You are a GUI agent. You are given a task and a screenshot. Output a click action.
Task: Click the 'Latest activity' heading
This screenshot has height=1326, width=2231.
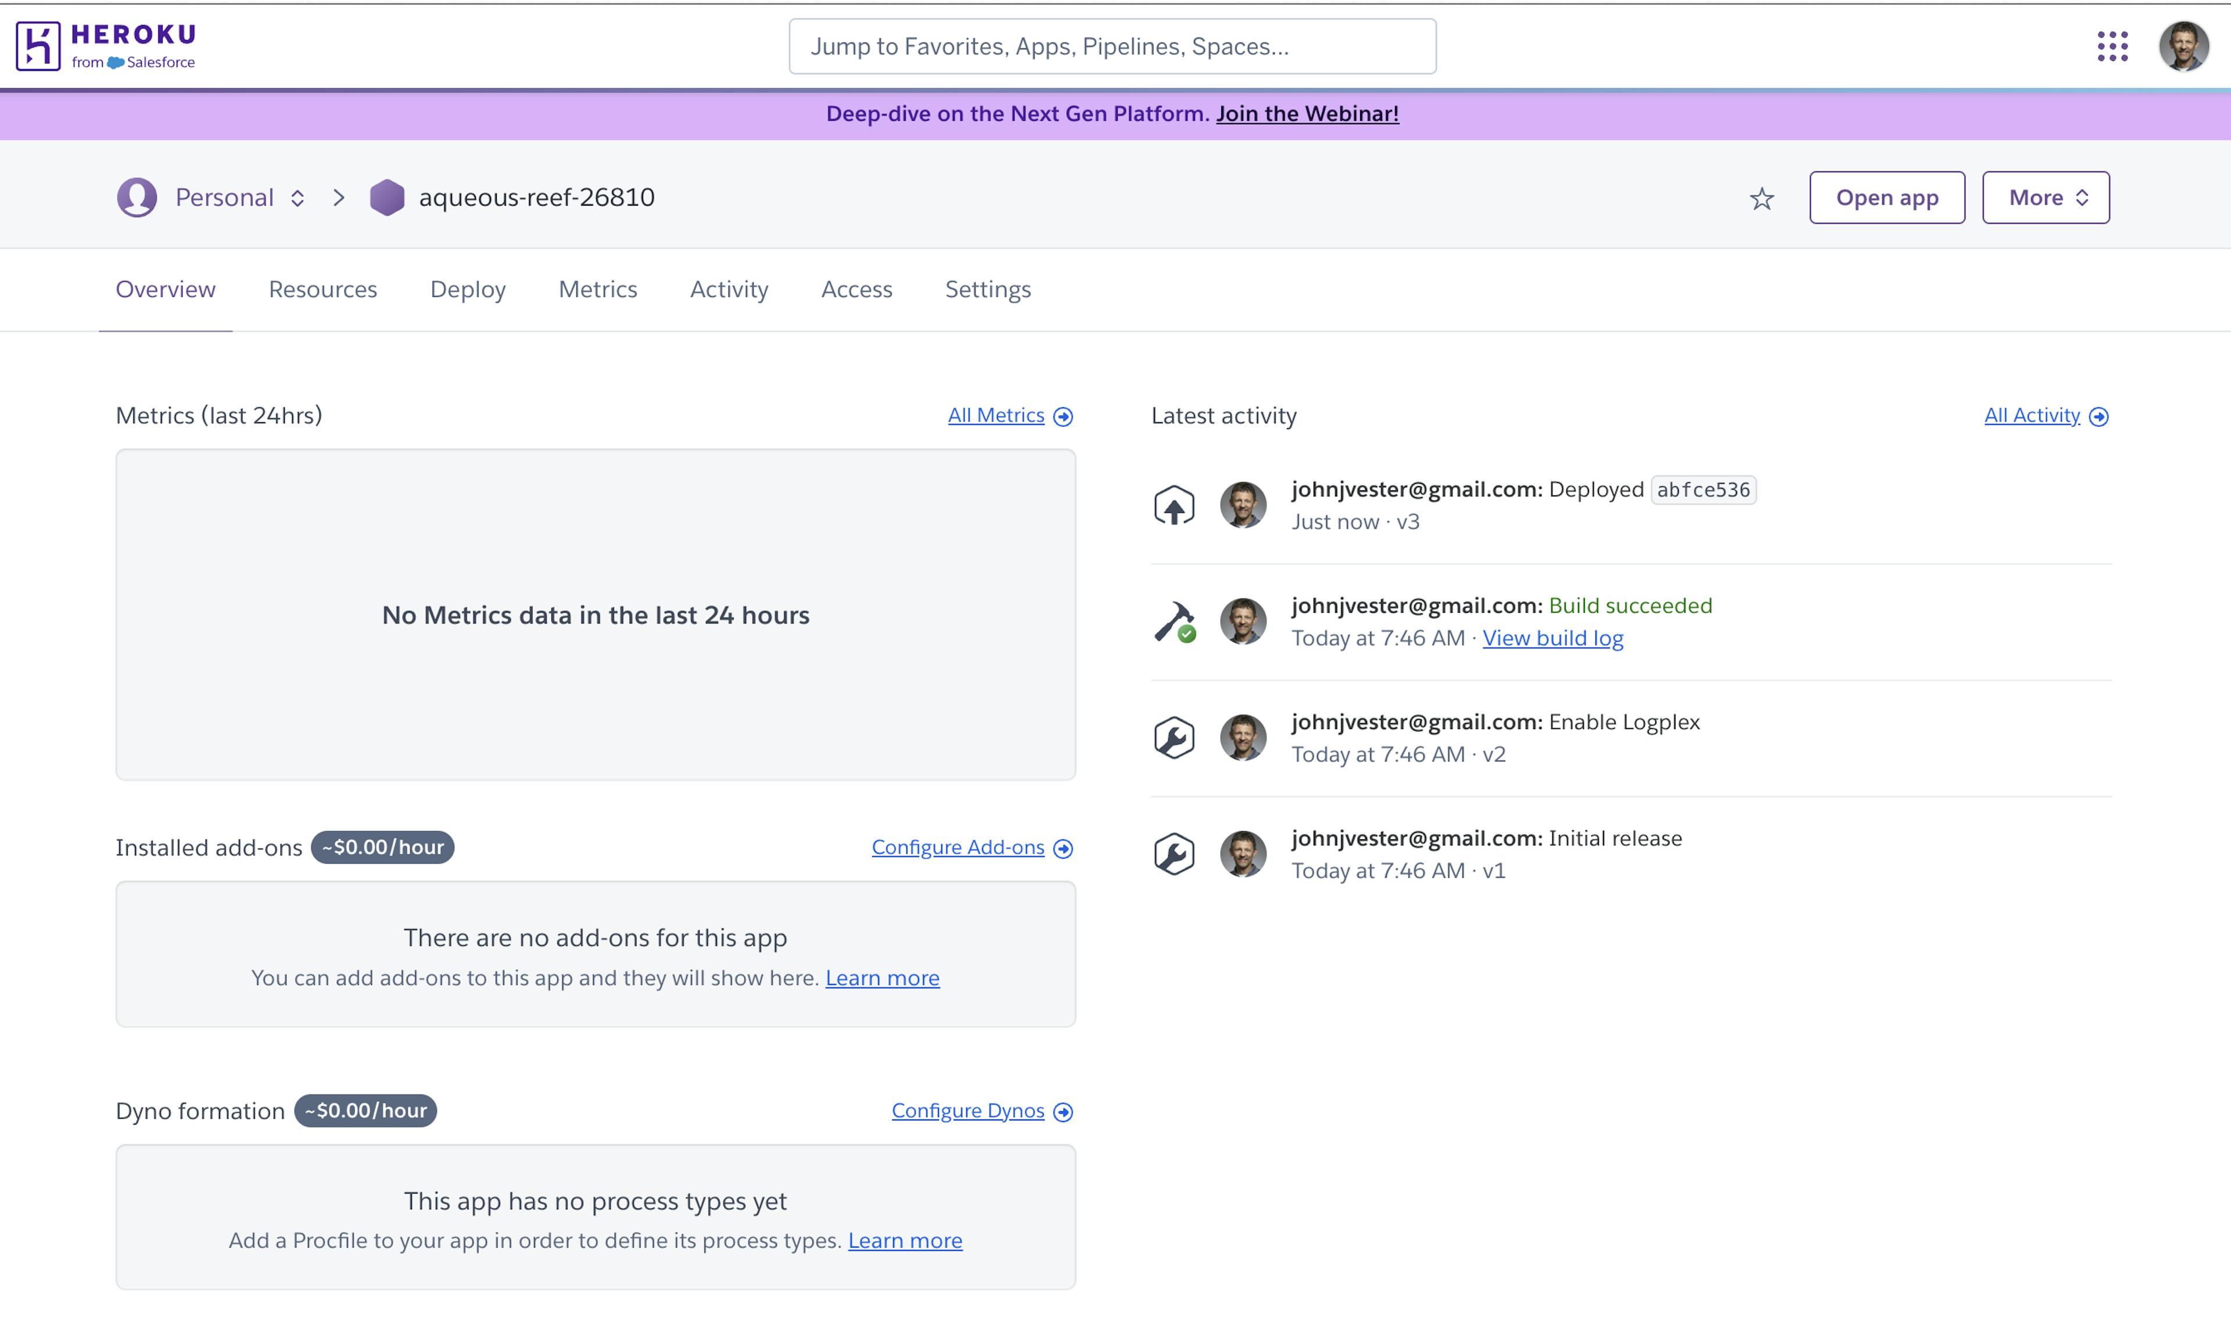coord(1224,416)
